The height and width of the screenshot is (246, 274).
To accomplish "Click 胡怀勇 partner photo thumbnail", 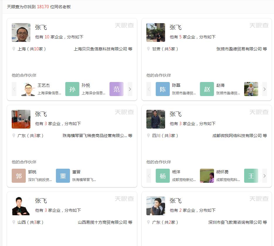I will tap(207, 176).
